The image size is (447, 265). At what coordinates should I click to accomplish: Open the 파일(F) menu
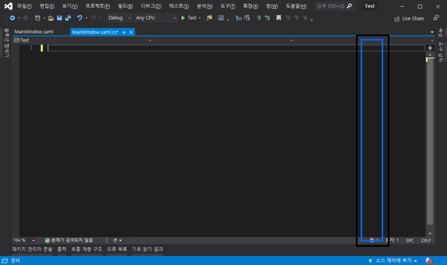[24, 6]
